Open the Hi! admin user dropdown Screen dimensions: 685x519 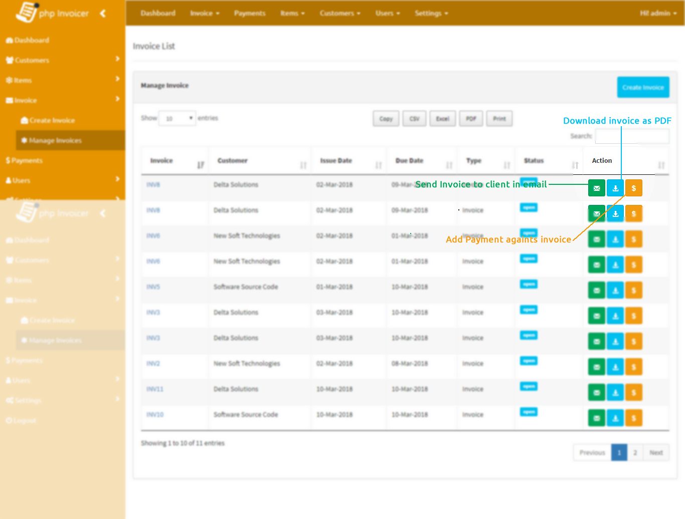[658, 14]
